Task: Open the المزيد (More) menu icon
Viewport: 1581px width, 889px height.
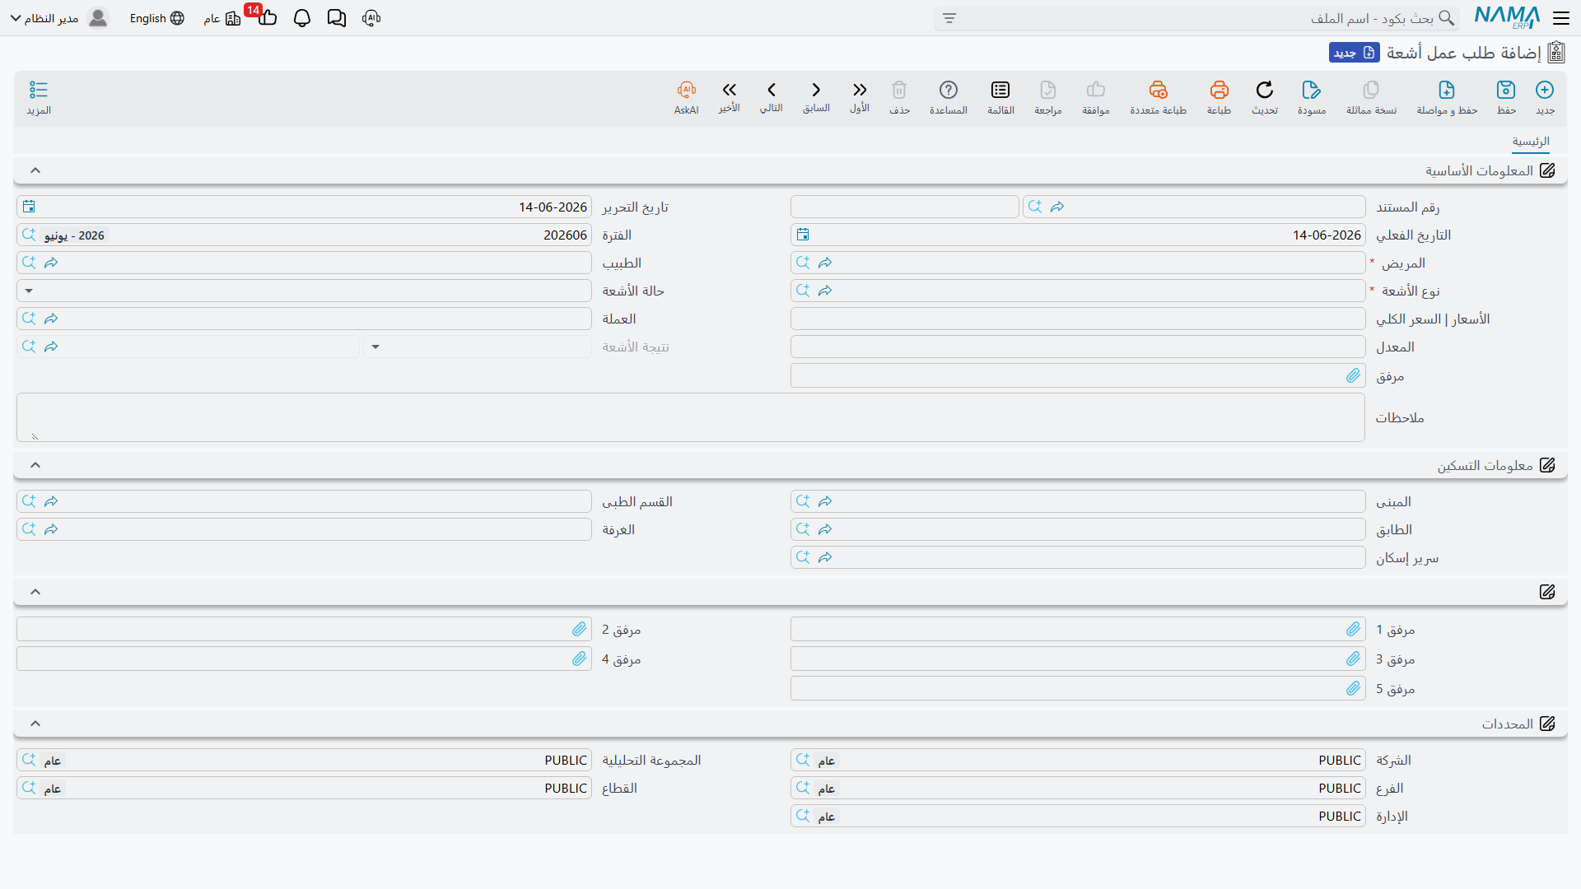Action: point(39,90)
